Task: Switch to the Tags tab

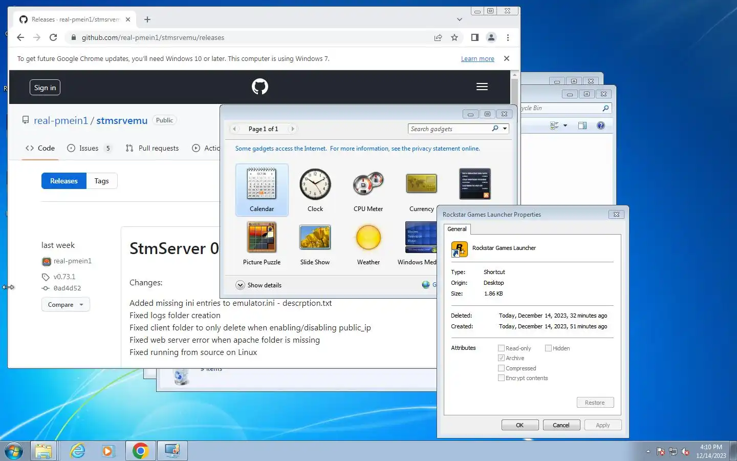Action: 101,181
